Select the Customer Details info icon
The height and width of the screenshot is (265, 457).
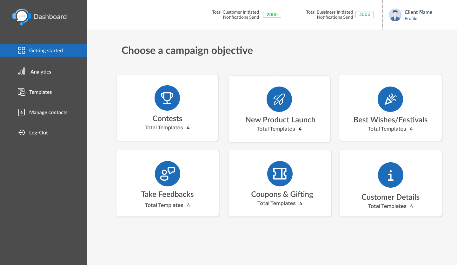pos(391,175)
